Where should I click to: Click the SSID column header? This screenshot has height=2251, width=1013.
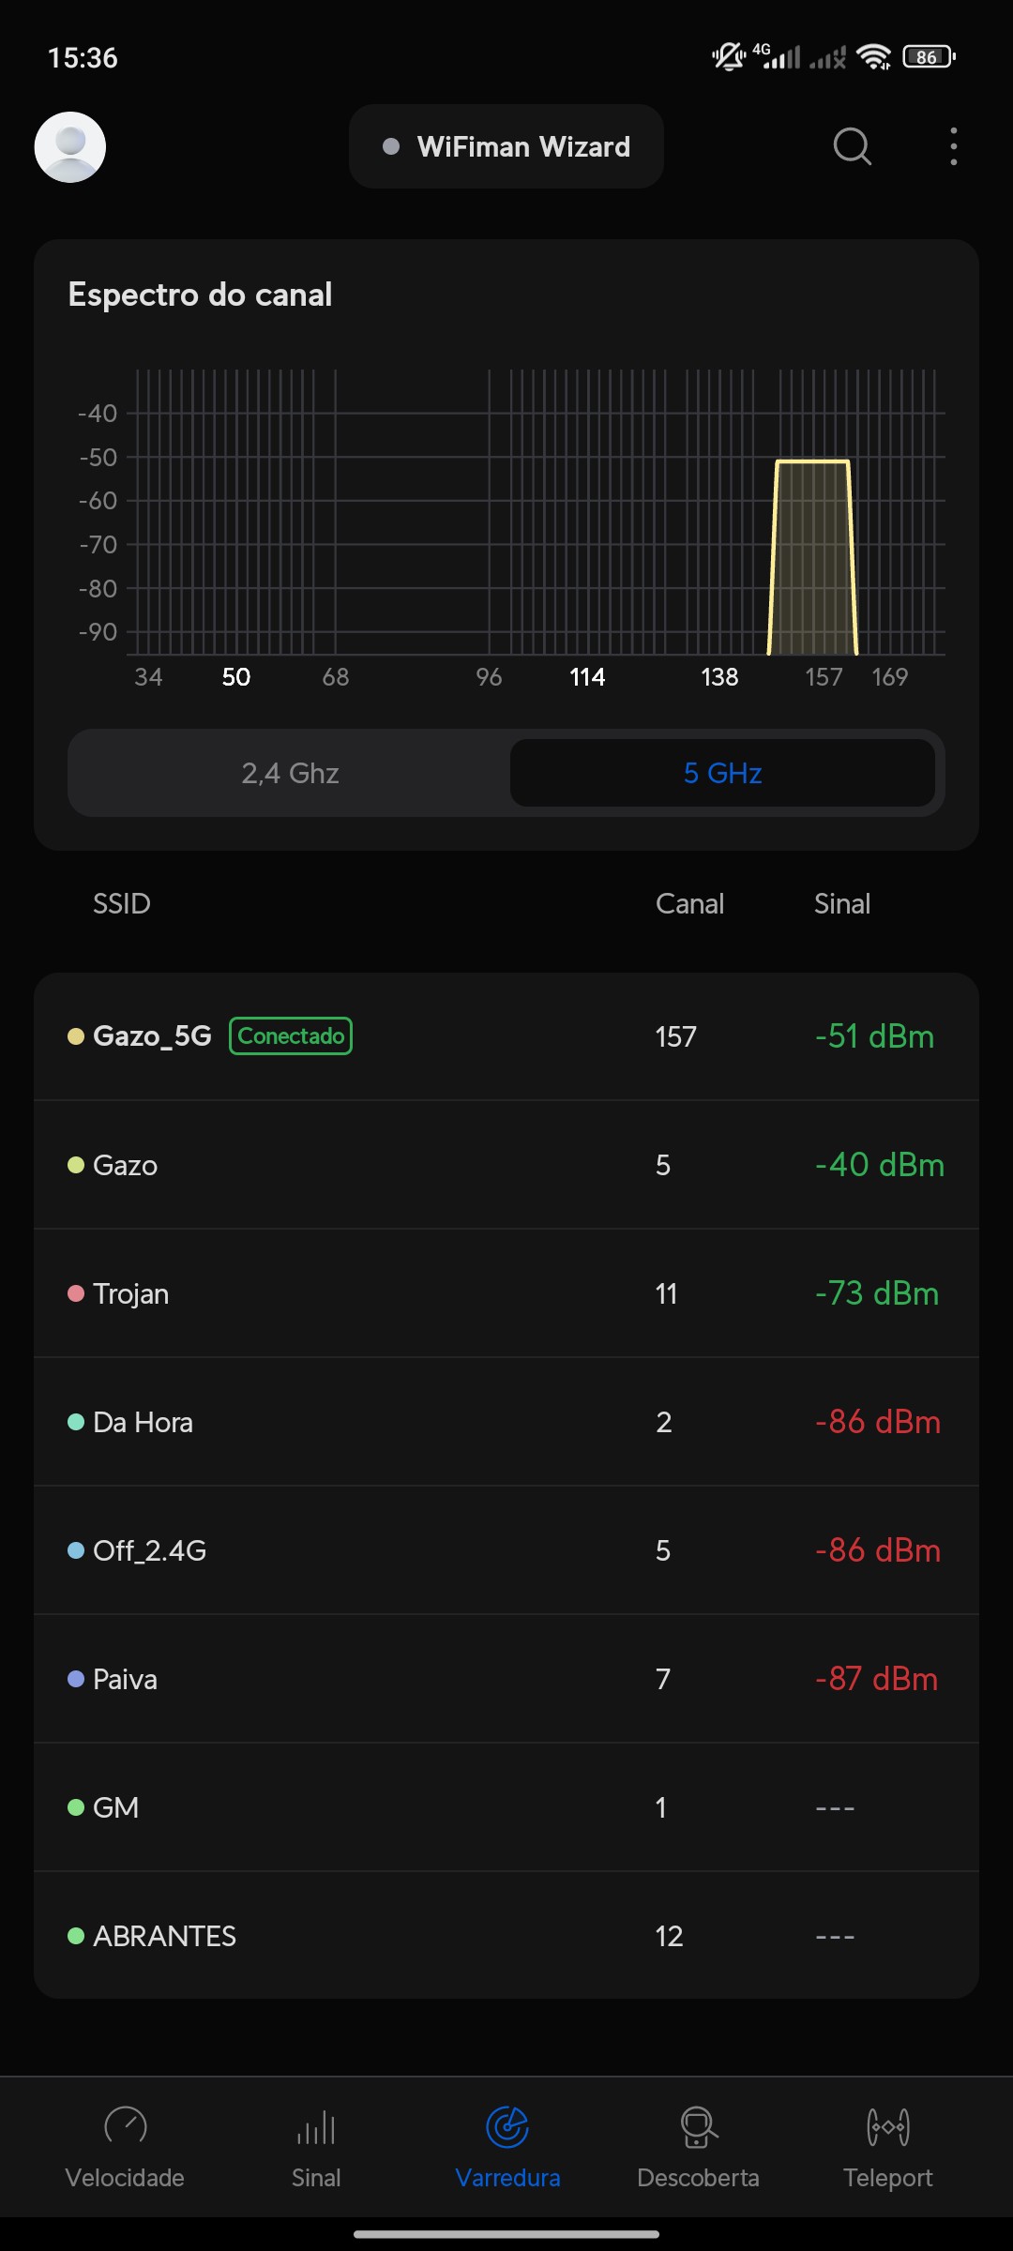click(x=121, y=903)
